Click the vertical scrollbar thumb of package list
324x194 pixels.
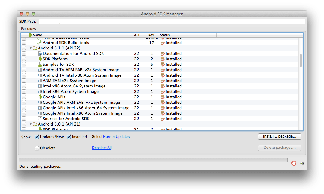click(301, 60)
